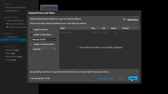Click the Facebook Login link
Viewport: 168px width, 94px height.
17,50
